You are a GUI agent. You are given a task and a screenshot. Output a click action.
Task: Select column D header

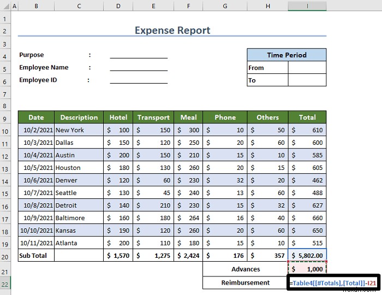coord(118,6)
